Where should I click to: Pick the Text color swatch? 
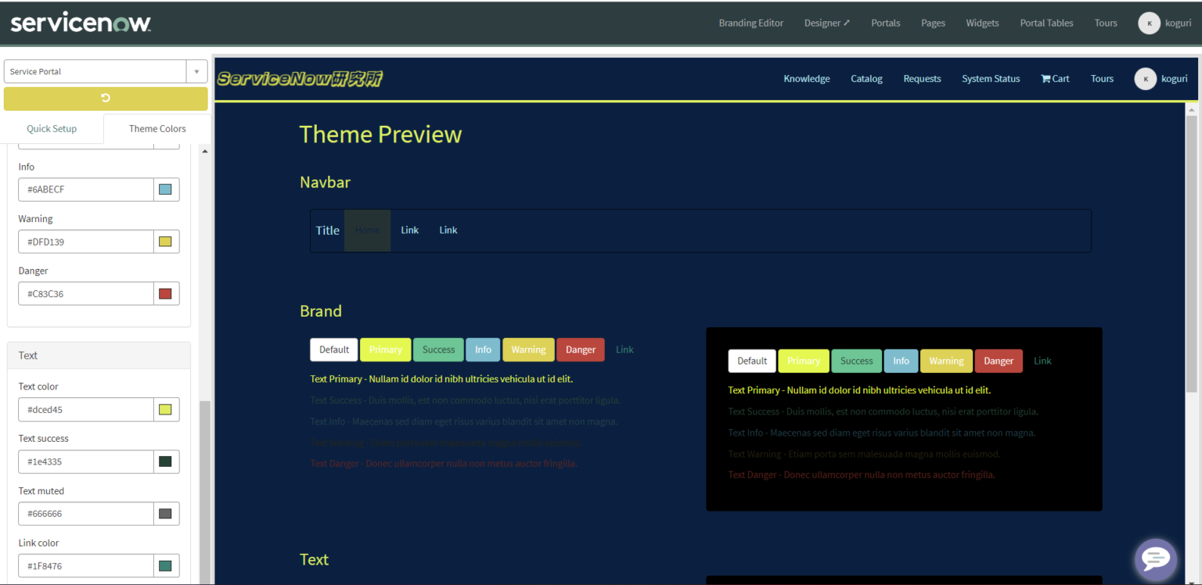point(165,409)
